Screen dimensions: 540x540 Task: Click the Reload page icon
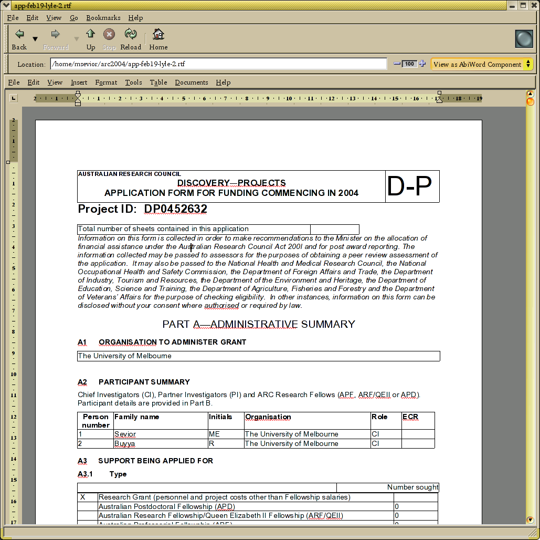click(x=130, y=35)
